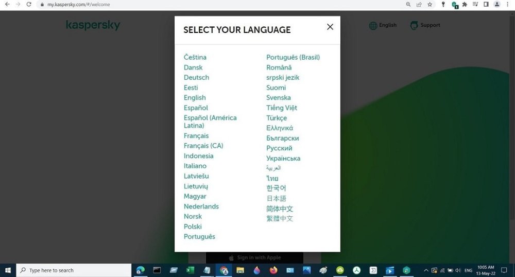Image resolution: width=515 pixels, height=277 pixels.
Task: Click the Support headset icon
Action: pyautogui.click(x=414, y=25)
